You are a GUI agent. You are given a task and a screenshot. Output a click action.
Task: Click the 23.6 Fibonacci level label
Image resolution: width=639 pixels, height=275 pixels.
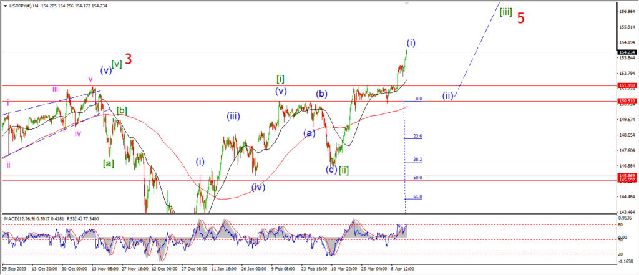(417, 137)
